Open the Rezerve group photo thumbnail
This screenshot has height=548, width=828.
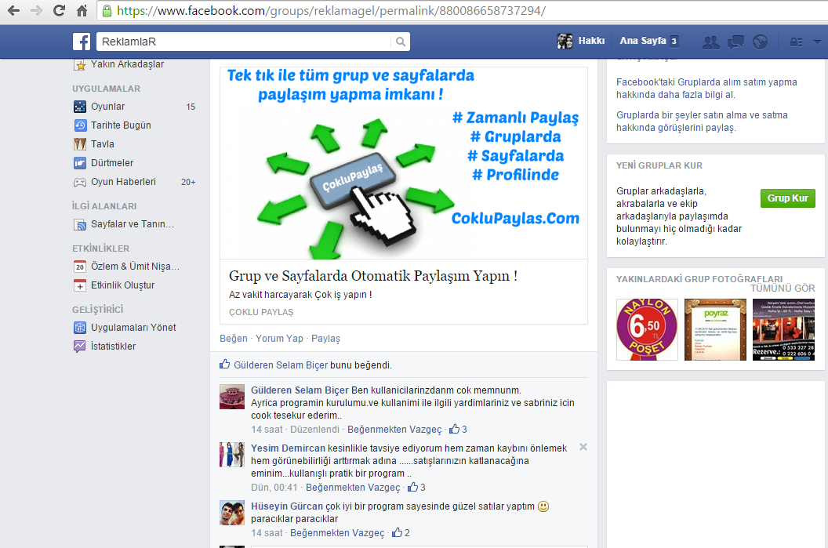(783, 329)
